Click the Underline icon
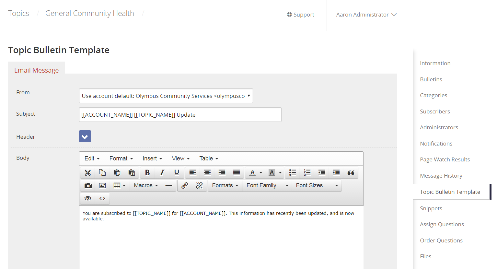This screenshot has height=269, width=497. (x=177, y=172)
